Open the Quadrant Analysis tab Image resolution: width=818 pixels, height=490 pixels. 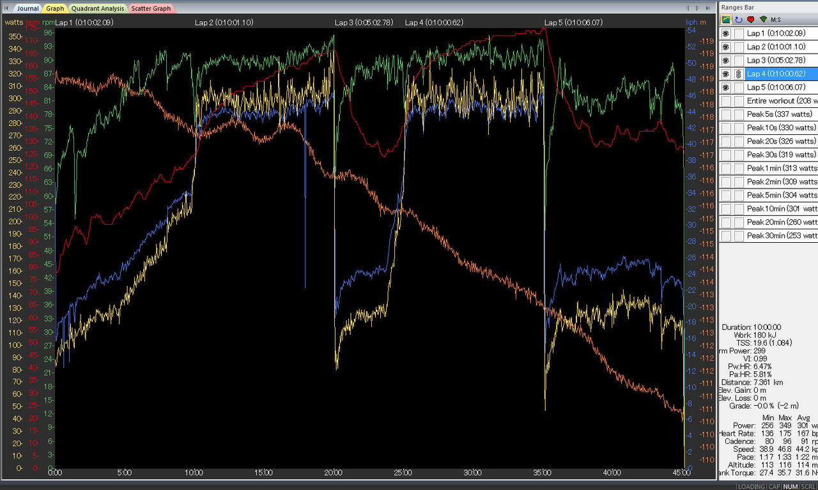pyautogui.click(x=98, y=8)
